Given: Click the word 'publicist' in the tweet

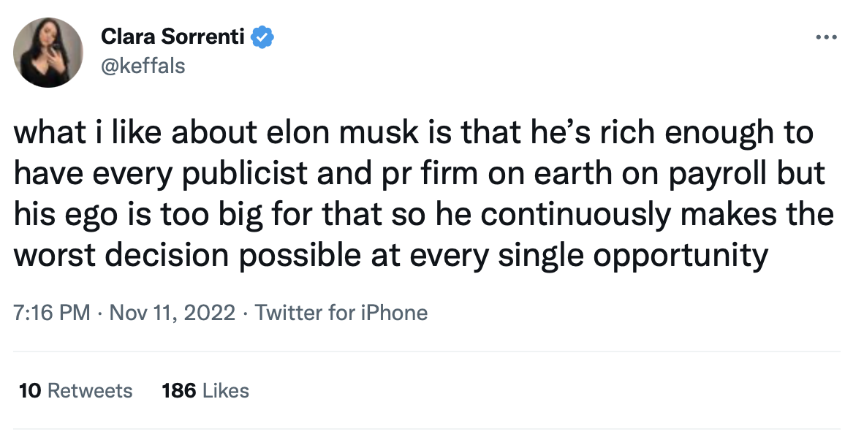Looking at the screenshot, I should click(x=245, y=174).
